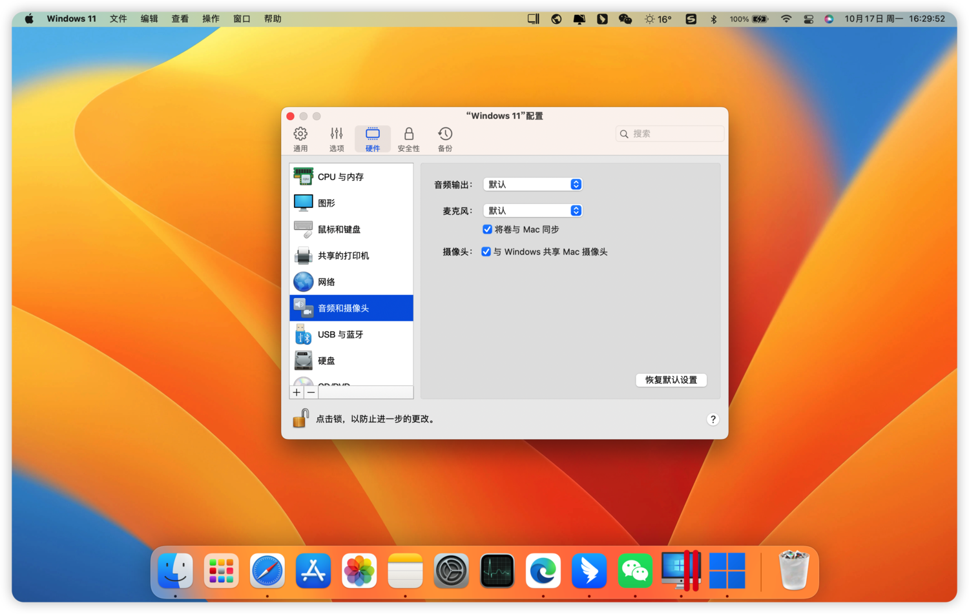969x614 pixels.
Task: Select the 硬件 (Hardware) tab
Action: tap(373, 139)
